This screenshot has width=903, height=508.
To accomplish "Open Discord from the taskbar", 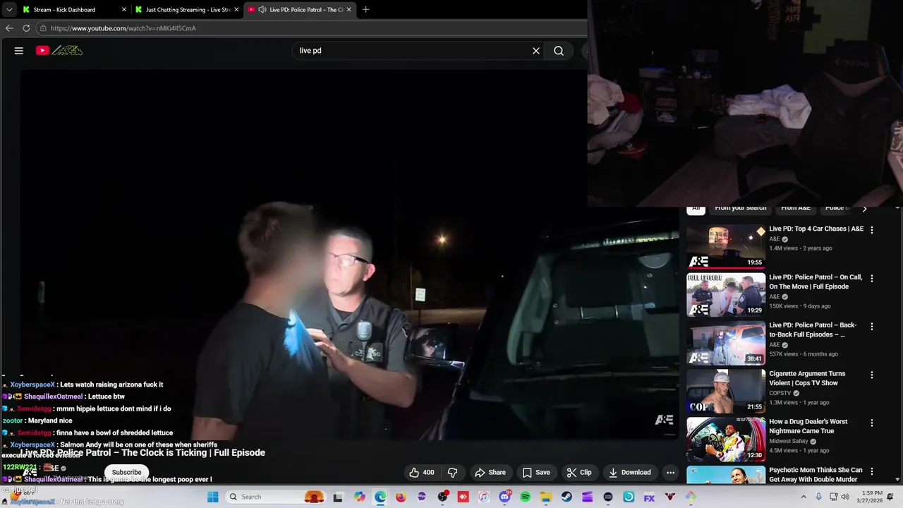I will coord(504,497).
